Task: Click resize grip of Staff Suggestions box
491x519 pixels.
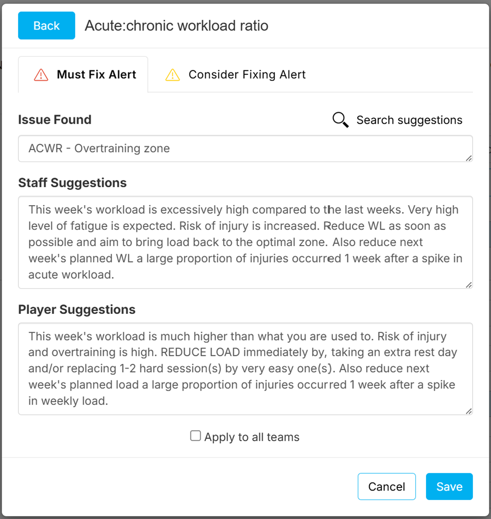Action: click(x=469, y=285)
